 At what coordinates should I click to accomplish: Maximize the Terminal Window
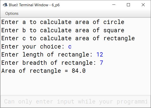pos(128,5)
